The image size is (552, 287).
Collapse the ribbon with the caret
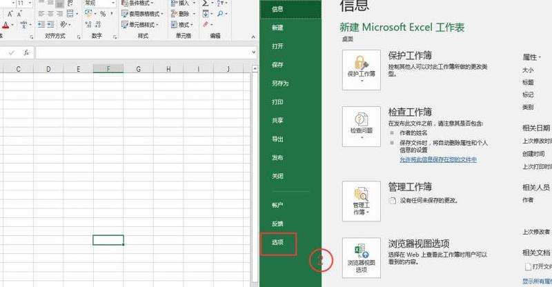pos(253,37)
